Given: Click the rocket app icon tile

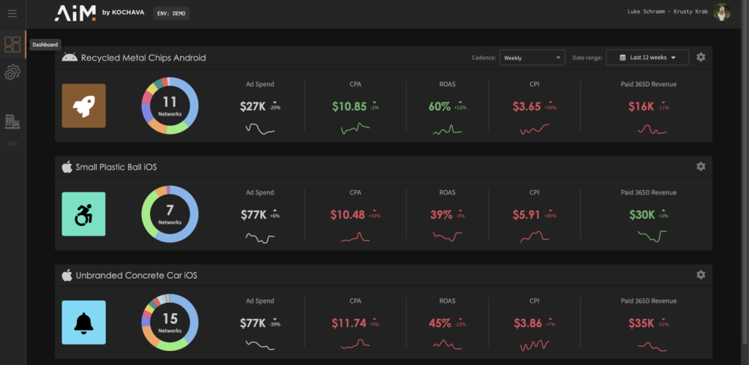Looking at the screenshot, I should click(x=83, y=105).
